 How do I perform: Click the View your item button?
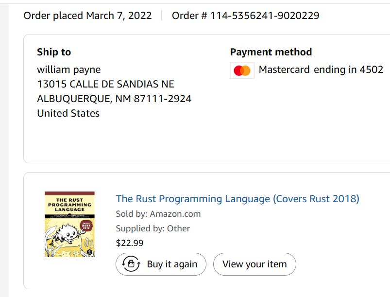tap(254, 264)
